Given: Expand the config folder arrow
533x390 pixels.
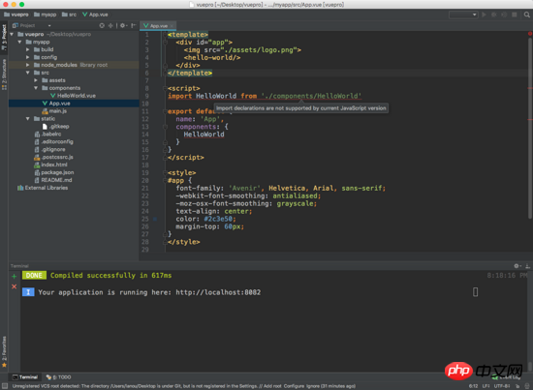Looking at the screenshot, I should (x=28, y=57).
